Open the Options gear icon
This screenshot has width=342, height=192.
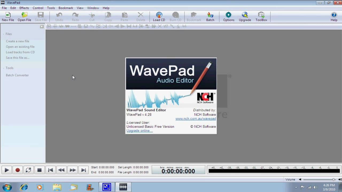[229, 17]
